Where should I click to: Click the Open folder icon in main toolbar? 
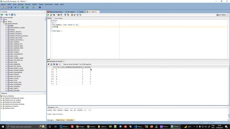(5, 7)
